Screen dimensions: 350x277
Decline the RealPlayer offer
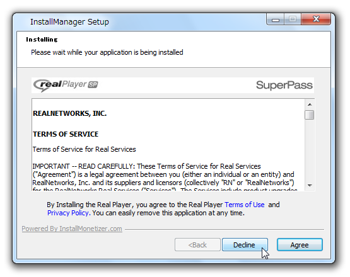[x=245, y=245]
